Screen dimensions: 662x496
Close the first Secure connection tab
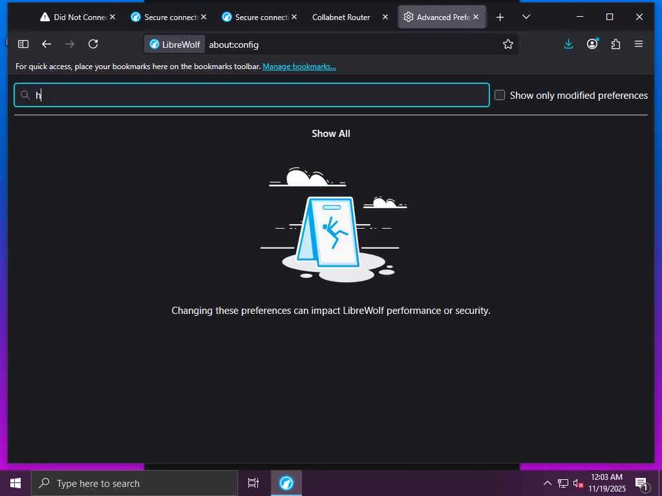tap(204, 17)
